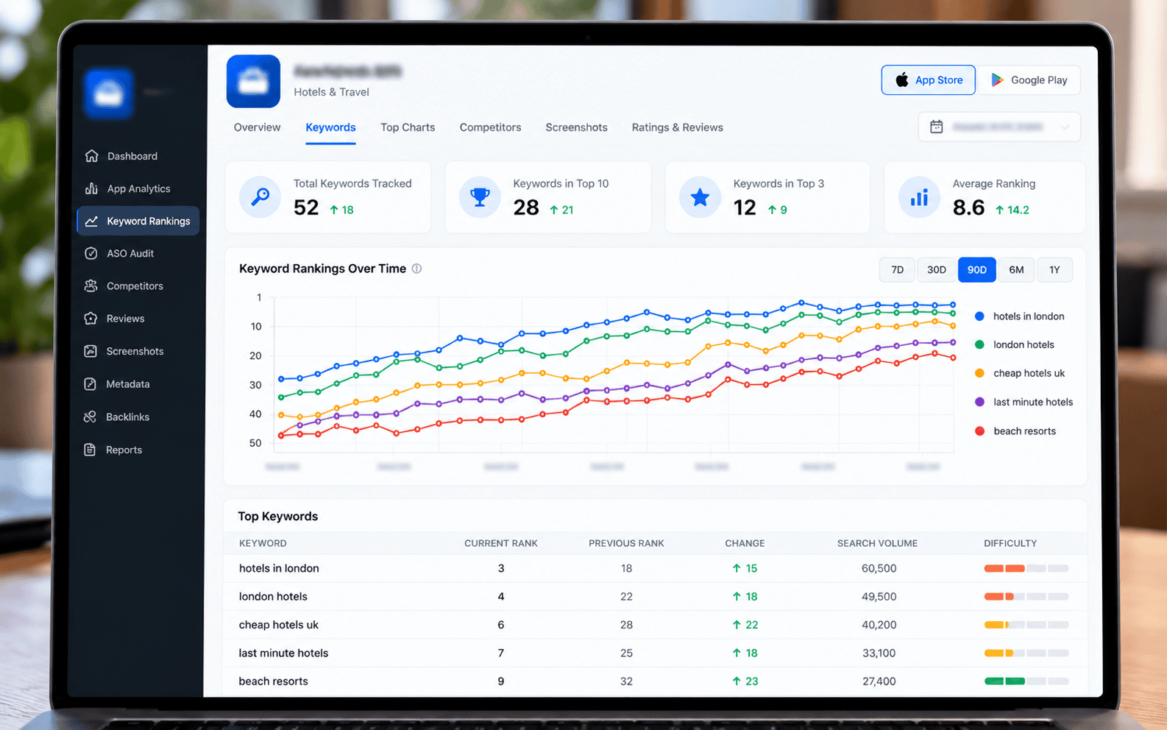Click the blue app icon in the header
The height and width of the screenshot is (730, 1167).
pos(253,81)
